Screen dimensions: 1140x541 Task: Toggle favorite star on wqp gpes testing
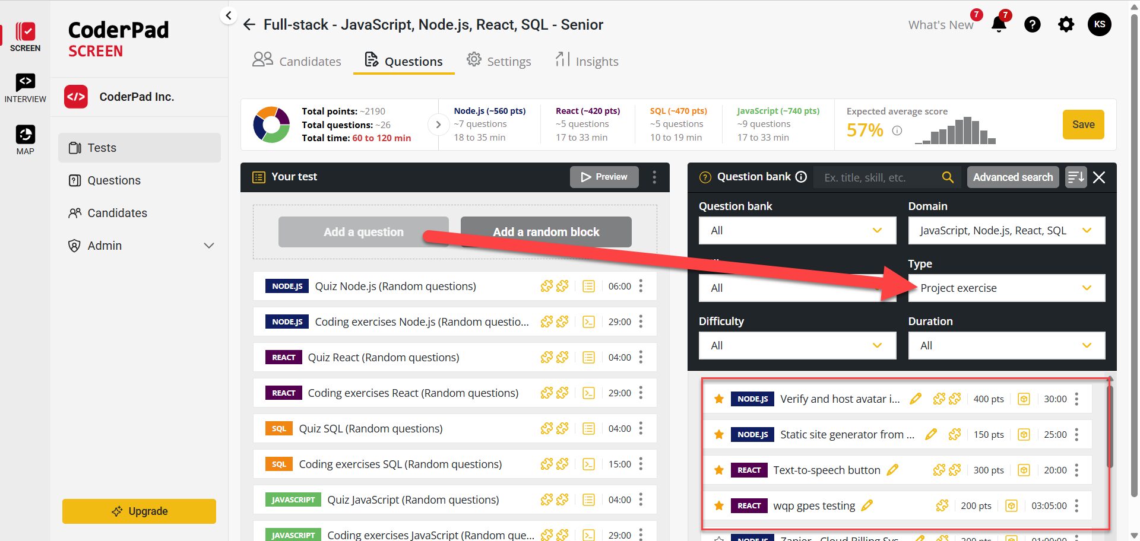(718, 506)
